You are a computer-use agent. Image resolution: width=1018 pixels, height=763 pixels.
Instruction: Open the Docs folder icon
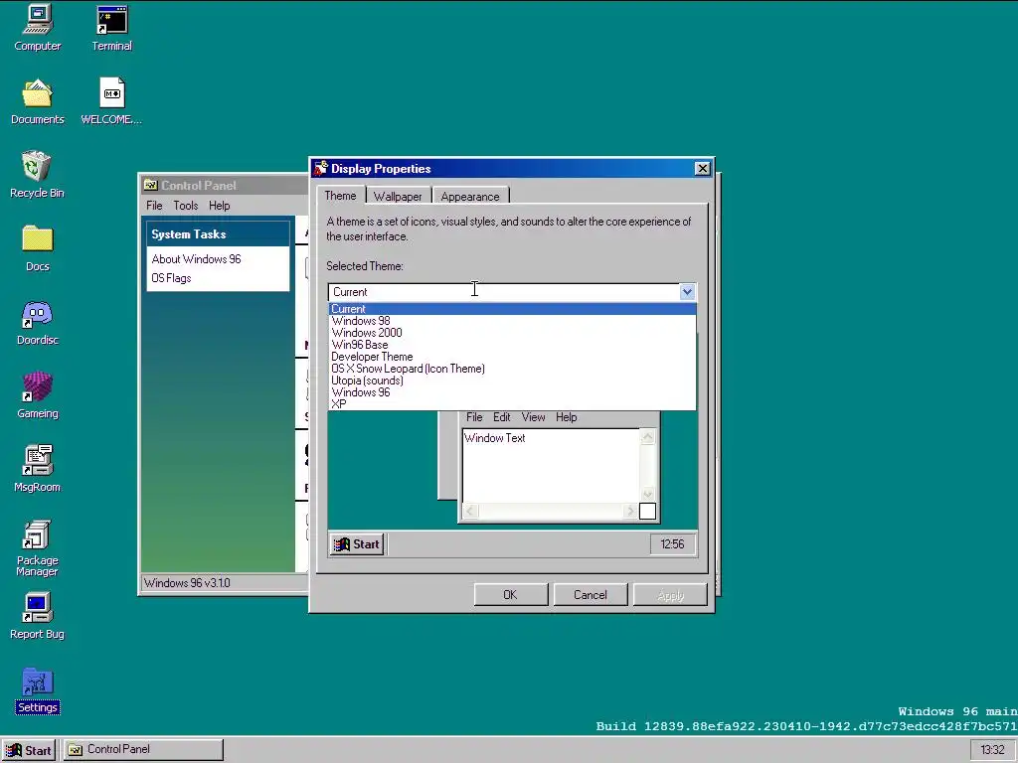click(37, 247)
